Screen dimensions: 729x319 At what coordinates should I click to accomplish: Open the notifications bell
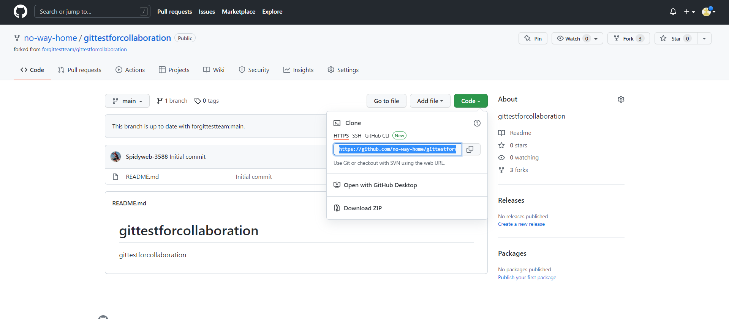(673, 12)
